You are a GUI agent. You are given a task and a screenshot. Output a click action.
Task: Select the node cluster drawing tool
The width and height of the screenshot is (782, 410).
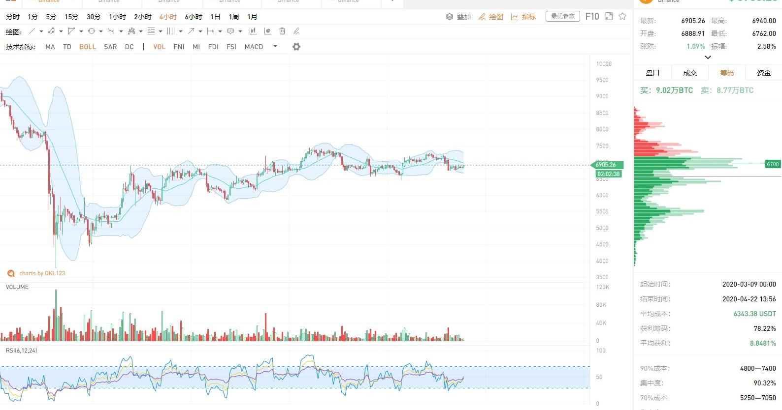[131, 31]
